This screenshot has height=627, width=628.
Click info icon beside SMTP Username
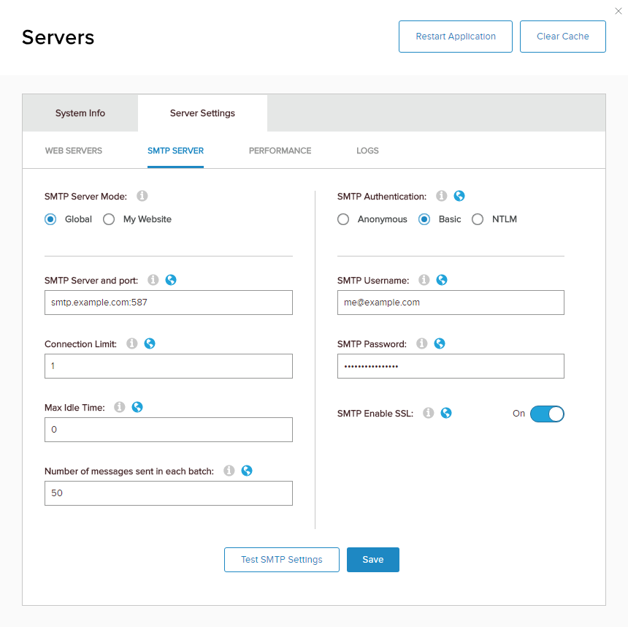point(424,280)
